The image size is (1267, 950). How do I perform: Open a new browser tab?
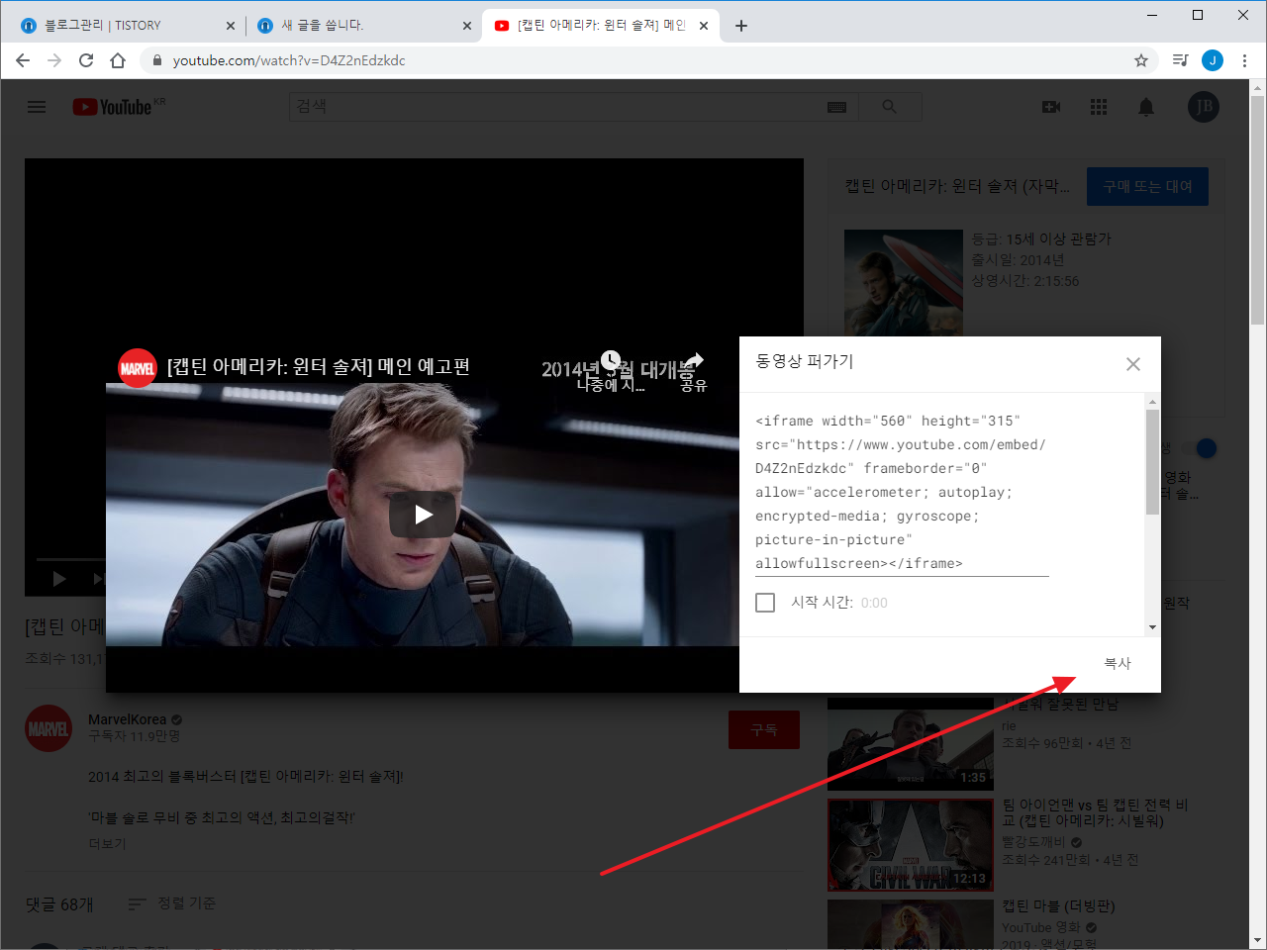[x=741, y=26]
